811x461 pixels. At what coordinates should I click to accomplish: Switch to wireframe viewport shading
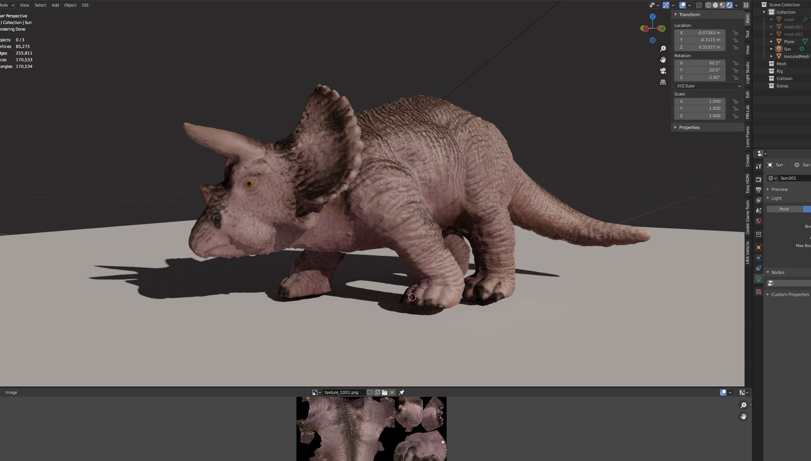click(x=708, y=5)
